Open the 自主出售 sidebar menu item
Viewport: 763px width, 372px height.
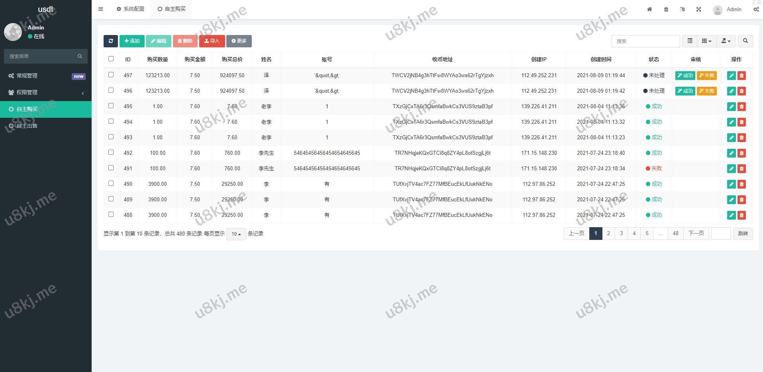click(27, 126)
